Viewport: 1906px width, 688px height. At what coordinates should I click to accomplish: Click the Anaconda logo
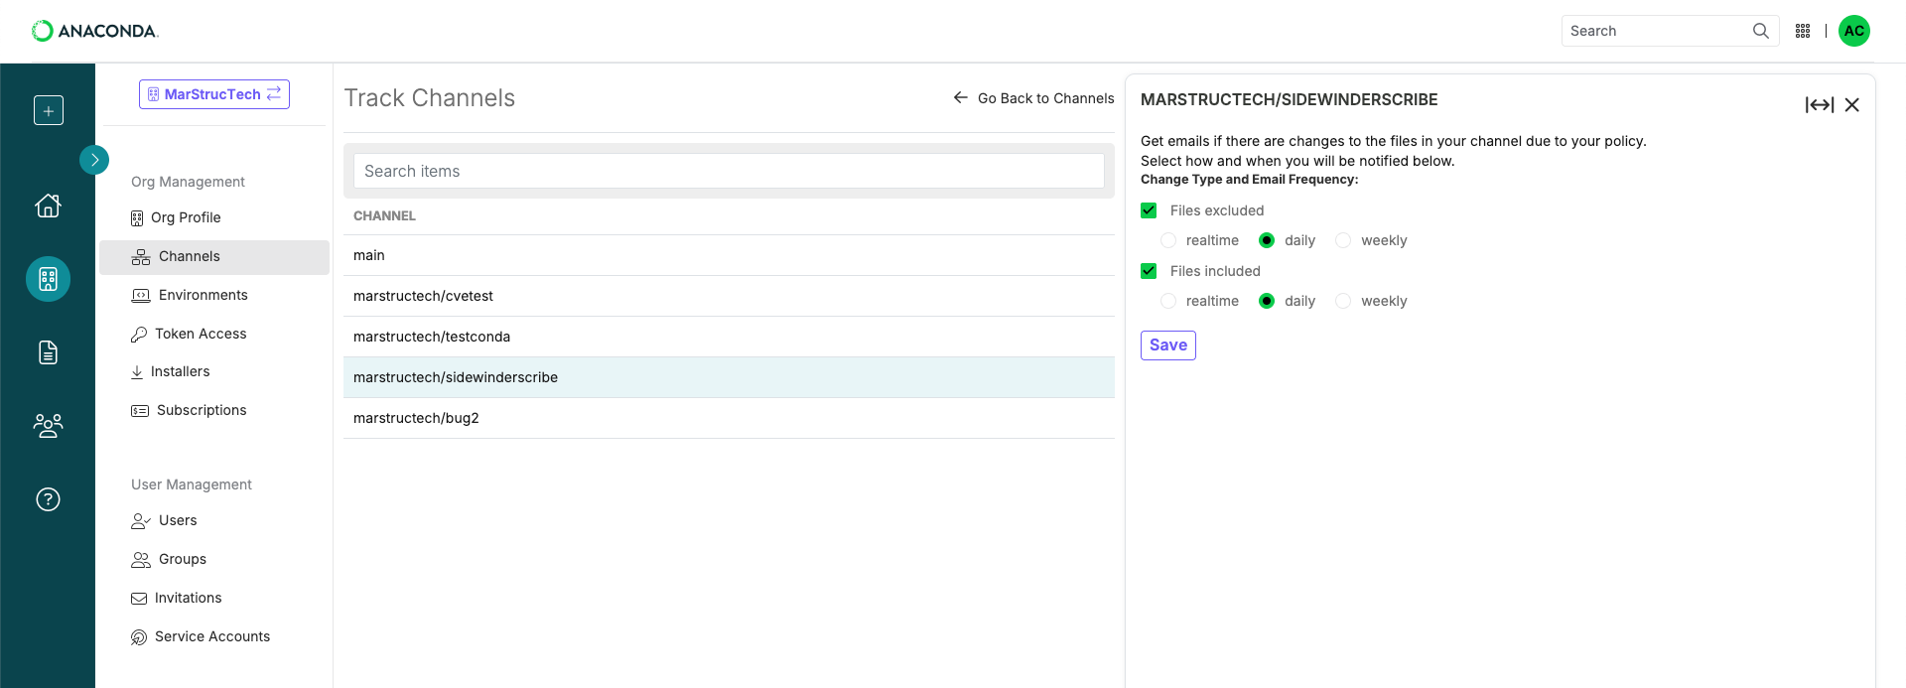95,31
